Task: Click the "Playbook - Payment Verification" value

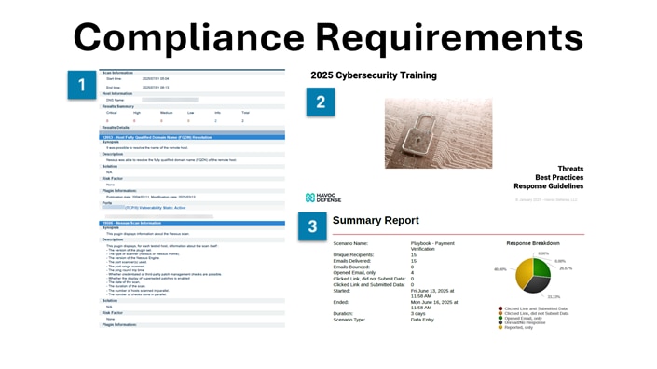Action: click(432, 246)
